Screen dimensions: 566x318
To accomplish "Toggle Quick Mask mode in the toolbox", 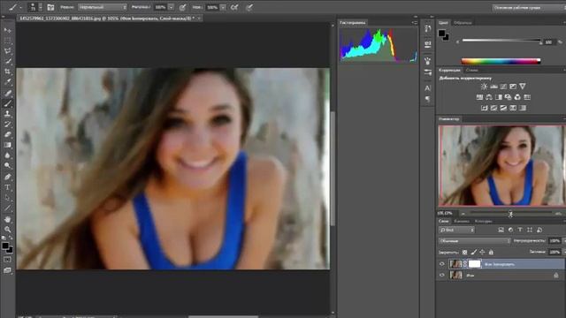I will [x=8, y=260].
